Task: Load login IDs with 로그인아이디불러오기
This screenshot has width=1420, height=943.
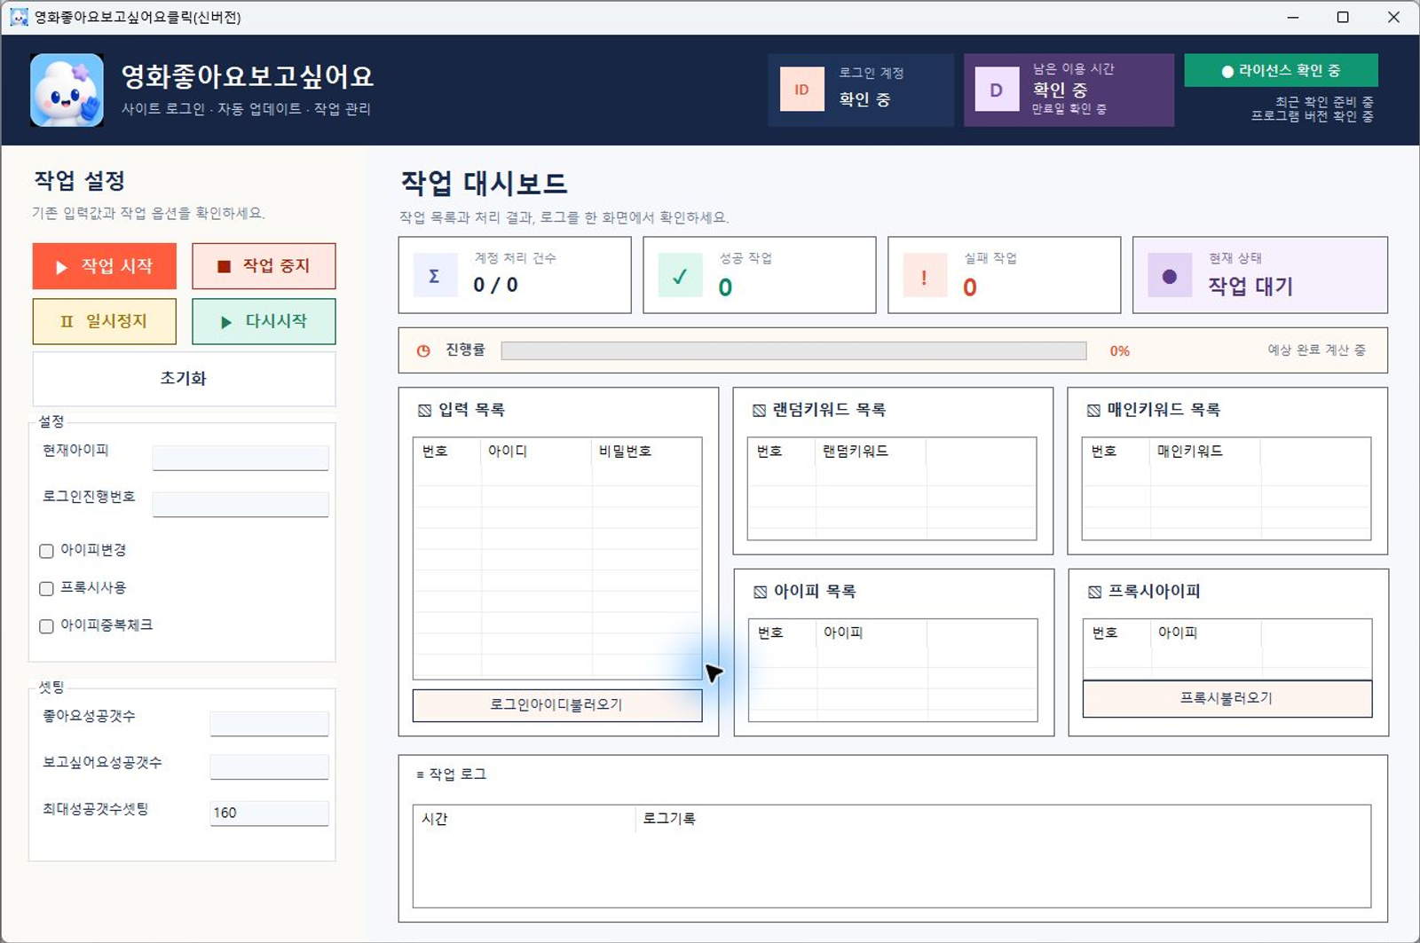Action: coord(557,705)
